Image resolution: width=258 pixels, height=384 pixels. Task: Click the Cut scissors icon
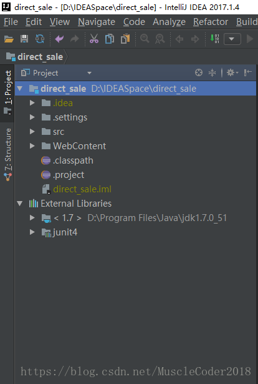point(94,39)
